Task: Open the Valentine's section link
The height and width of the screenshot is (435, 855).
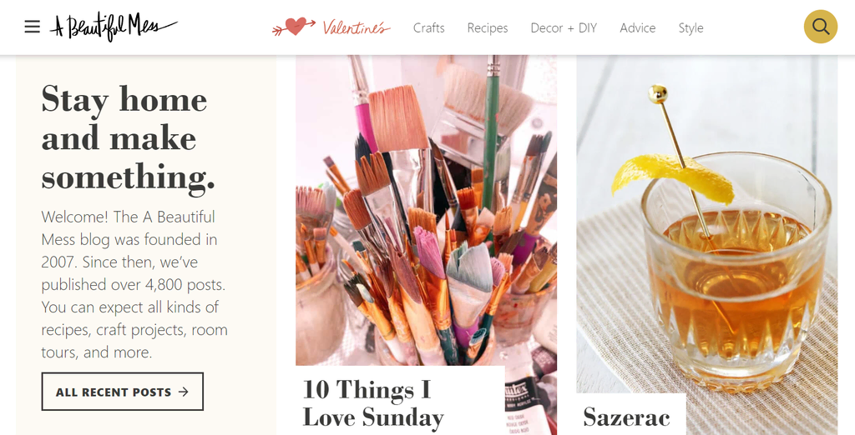Action: (356, 27)
